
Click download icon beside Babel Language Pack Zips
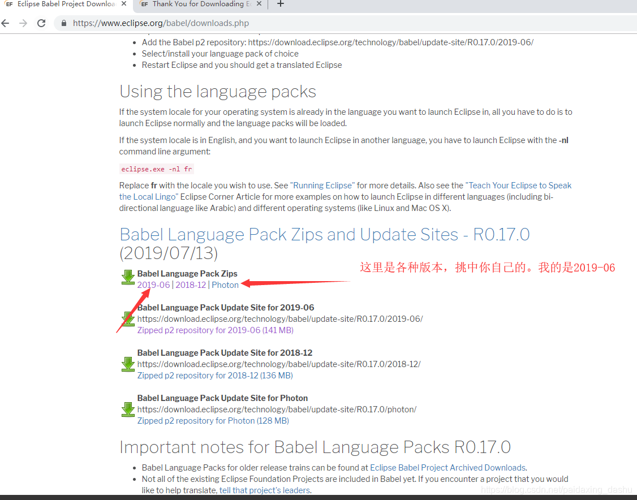128,277
